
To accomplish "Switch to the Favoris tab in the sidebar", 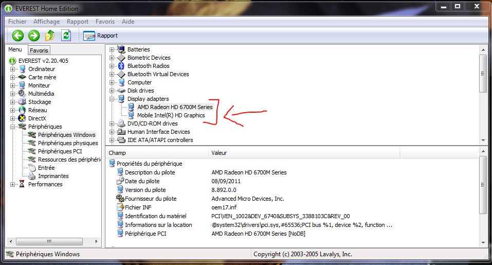I will click(39, 50).
